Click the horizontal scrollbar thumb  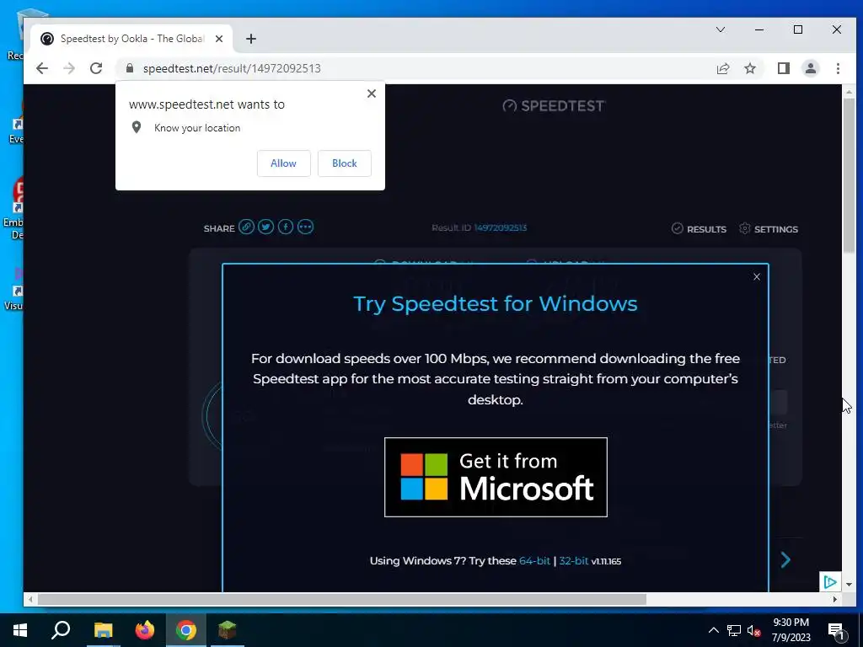pyautogui.click(x=341, y=599)
